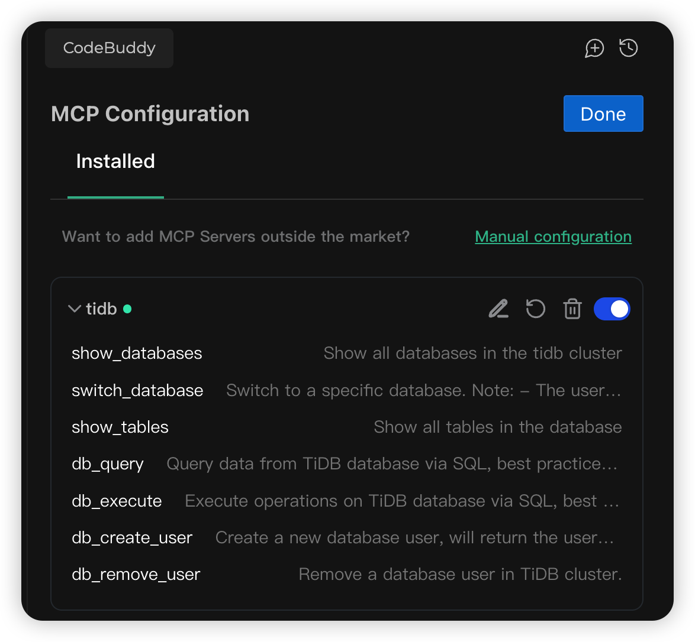
Task: Click the tidb server name
Action: [x=101, y=309]
